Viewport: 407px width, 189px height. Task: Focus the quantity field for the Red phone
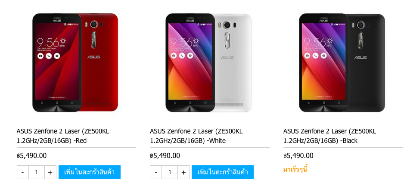37,172
